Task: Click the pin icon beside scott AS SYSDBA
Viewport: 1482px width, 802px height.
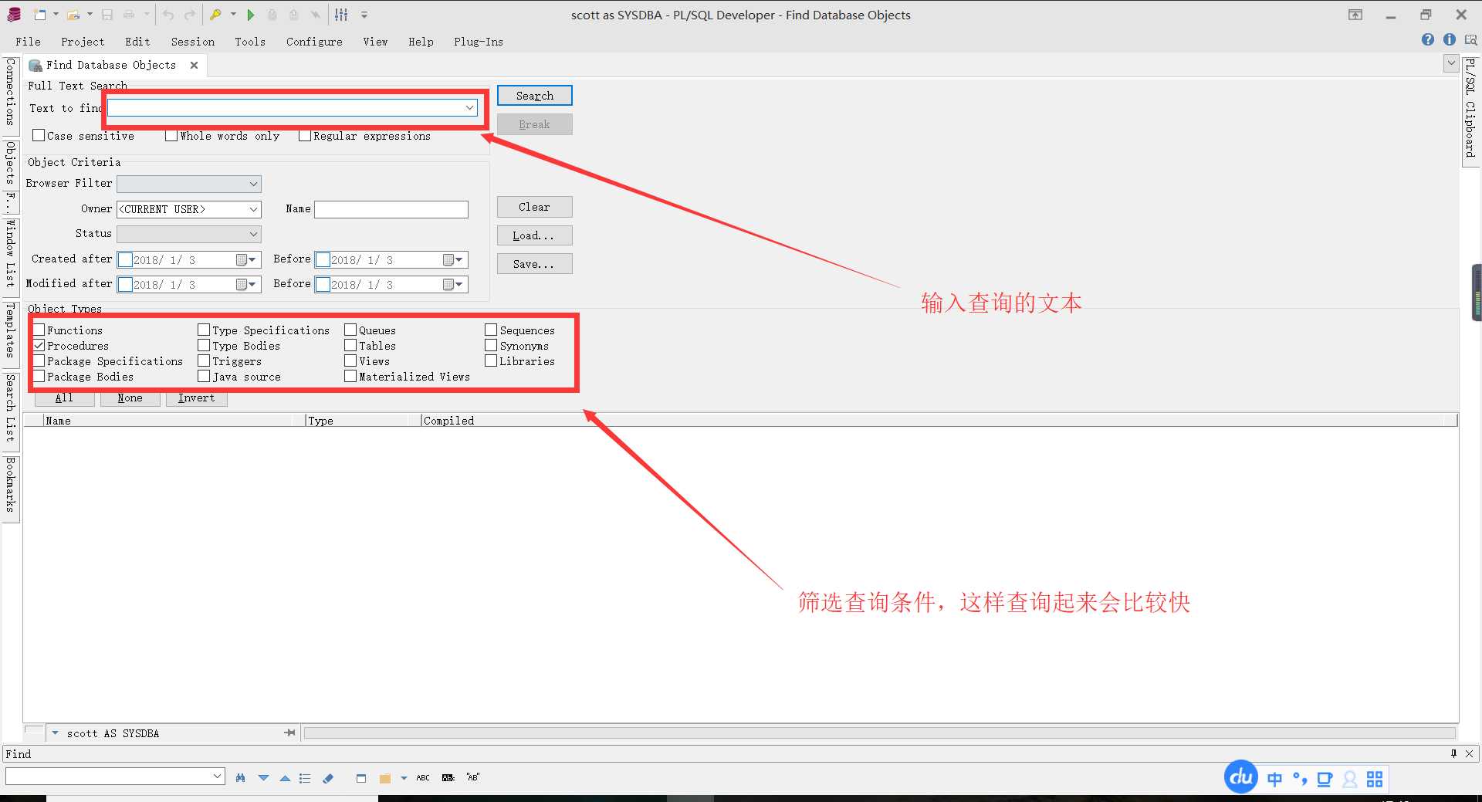Action: 289,733
